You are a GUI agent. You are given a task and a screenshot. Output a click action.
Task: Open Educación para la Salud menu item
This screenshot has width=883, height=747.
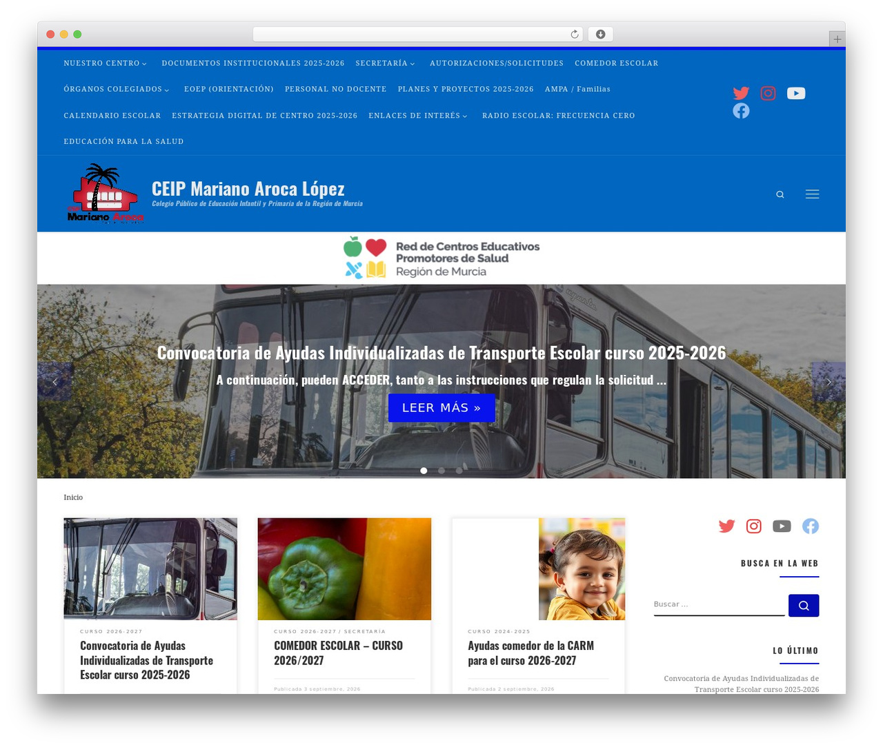pyautogui.click(x=124, y=141)
